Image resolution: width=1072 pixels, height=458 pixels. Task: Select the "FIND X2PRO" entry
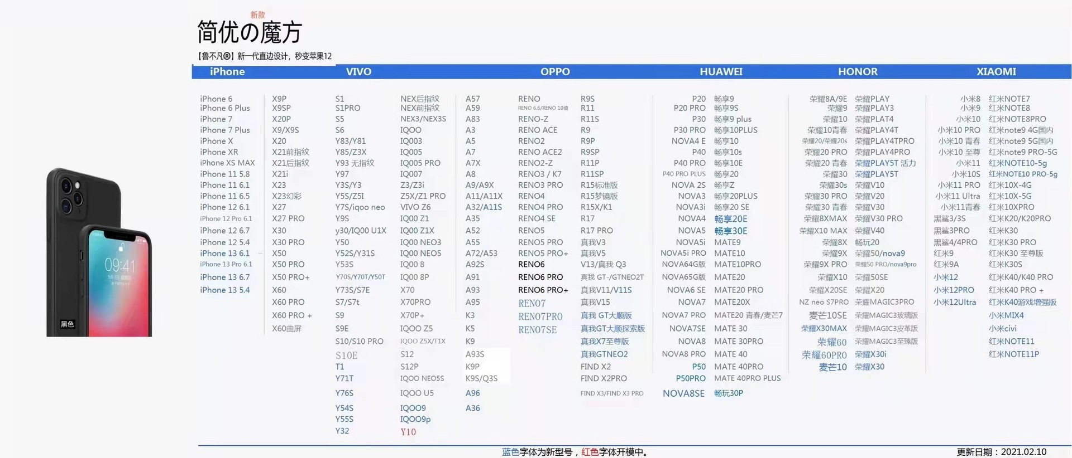604,378
